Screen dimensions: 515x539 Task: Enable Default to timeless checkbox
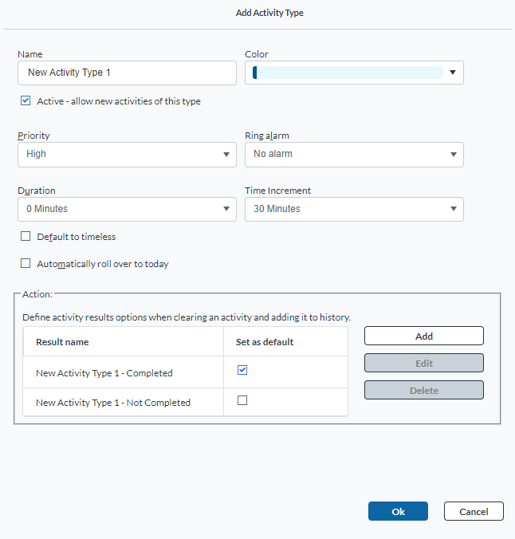[x=26, y=236]
